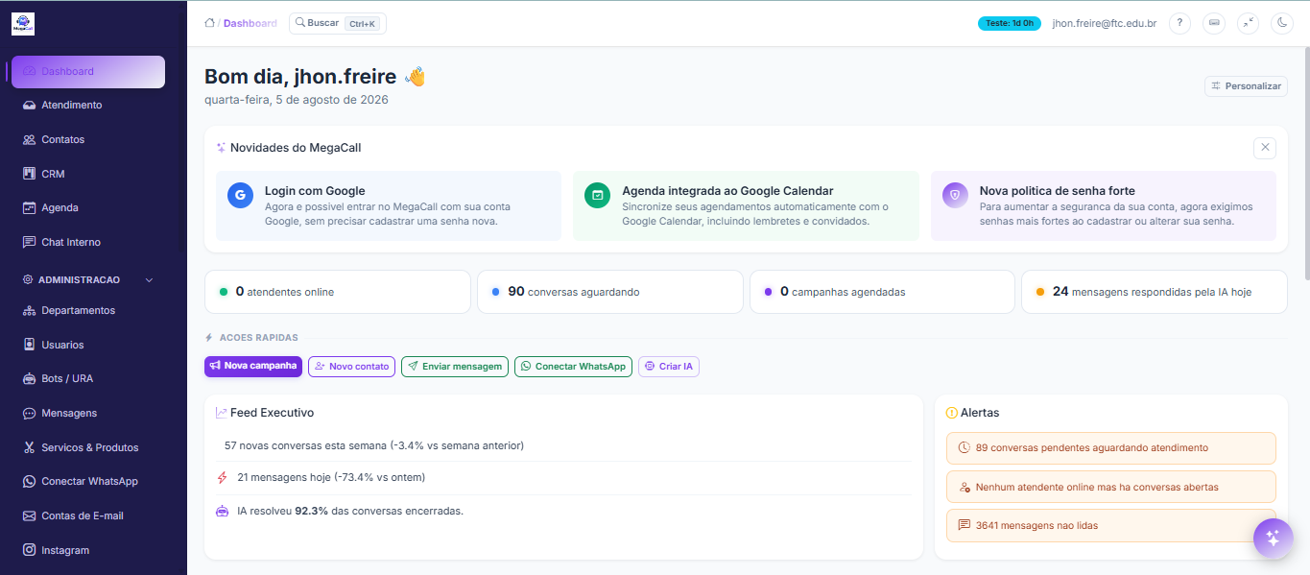This screenshot has width=1310, height=575.
Task: Click the shield icon in senha forte card
Action: [x=955, y=195]
